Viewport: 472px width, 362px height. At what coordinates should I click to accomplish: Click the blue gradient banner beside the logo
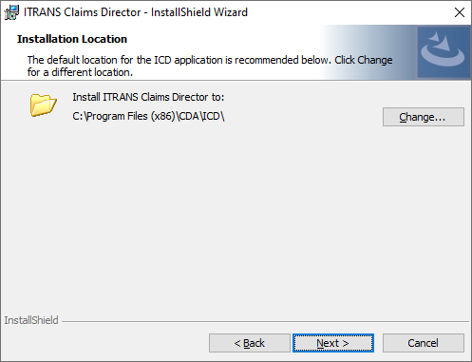pyautogui.click(x=368, y=52)
